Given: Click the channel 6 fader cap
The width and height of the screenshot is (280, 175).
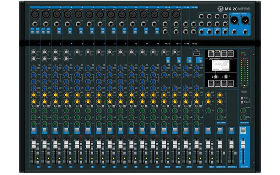Looking at the screenshot, I should pos(88,144).
